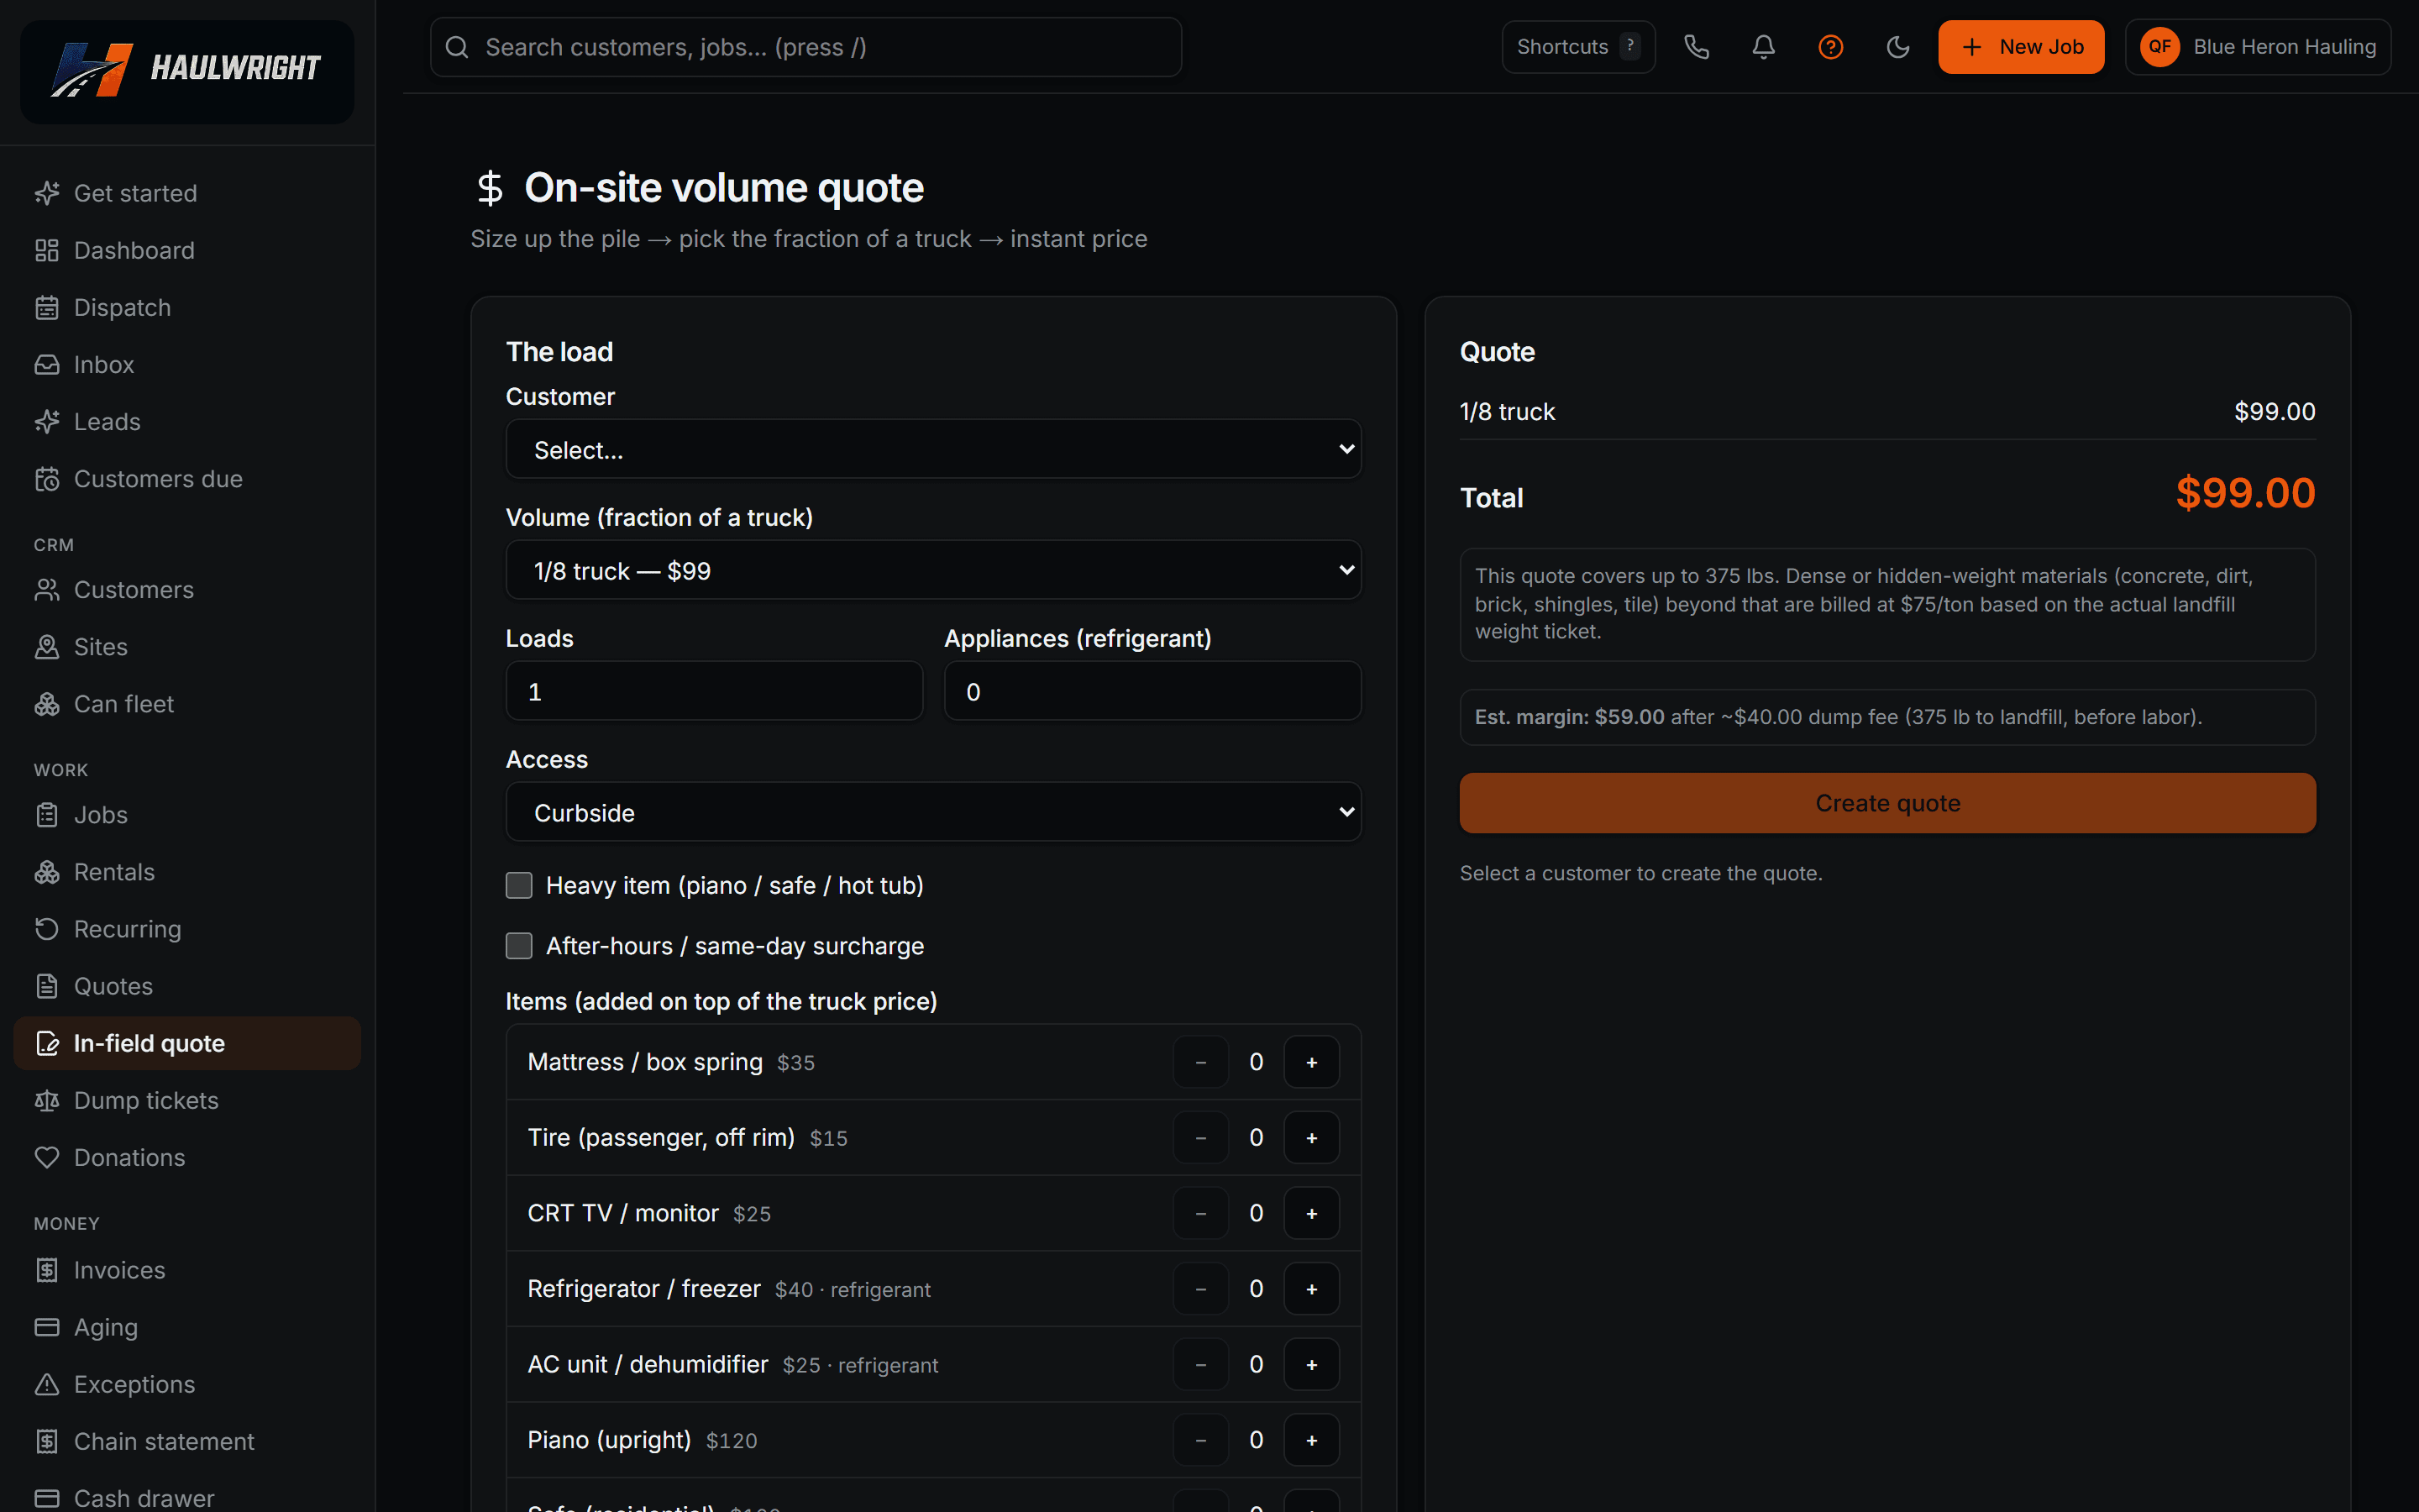
Task: Click the Can fleet boxes icon
Action: pos(47,703)
